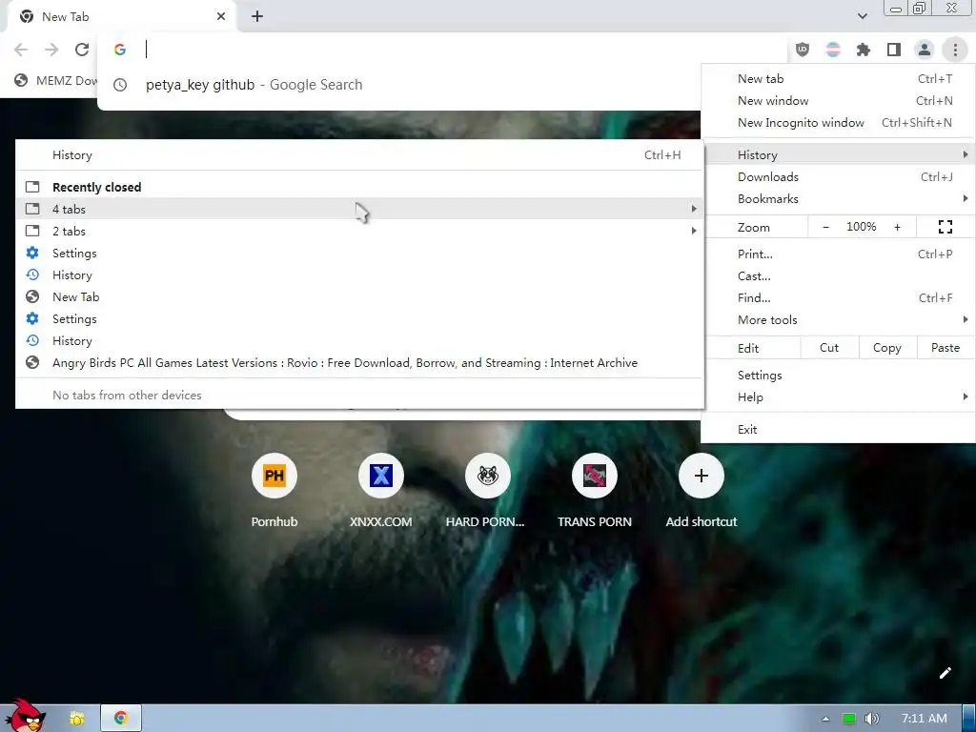
Task: Open the full History page entry
Action: coord(359,155)
